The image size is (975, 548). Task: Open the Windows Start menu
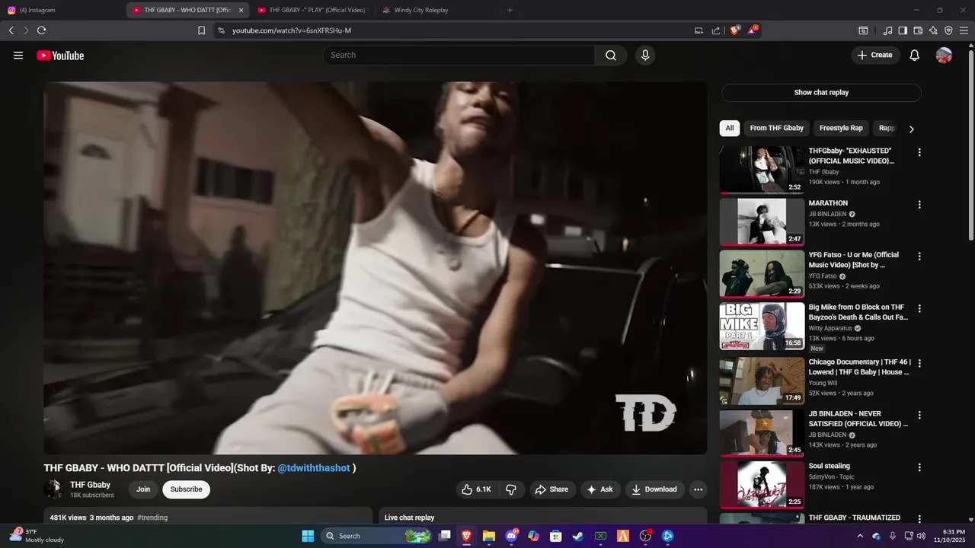point(308,536)
